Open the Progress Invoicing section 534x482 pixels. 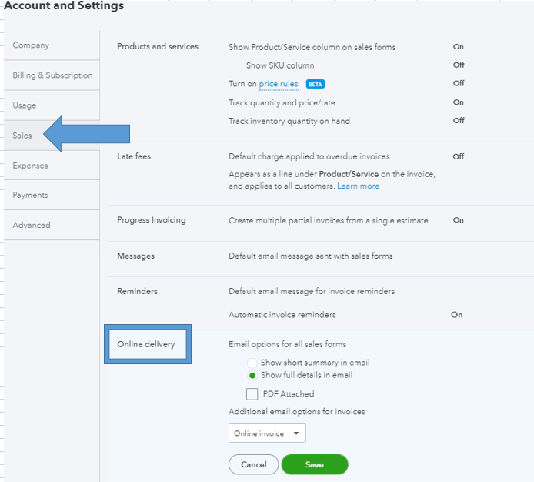tap(152, 220)
